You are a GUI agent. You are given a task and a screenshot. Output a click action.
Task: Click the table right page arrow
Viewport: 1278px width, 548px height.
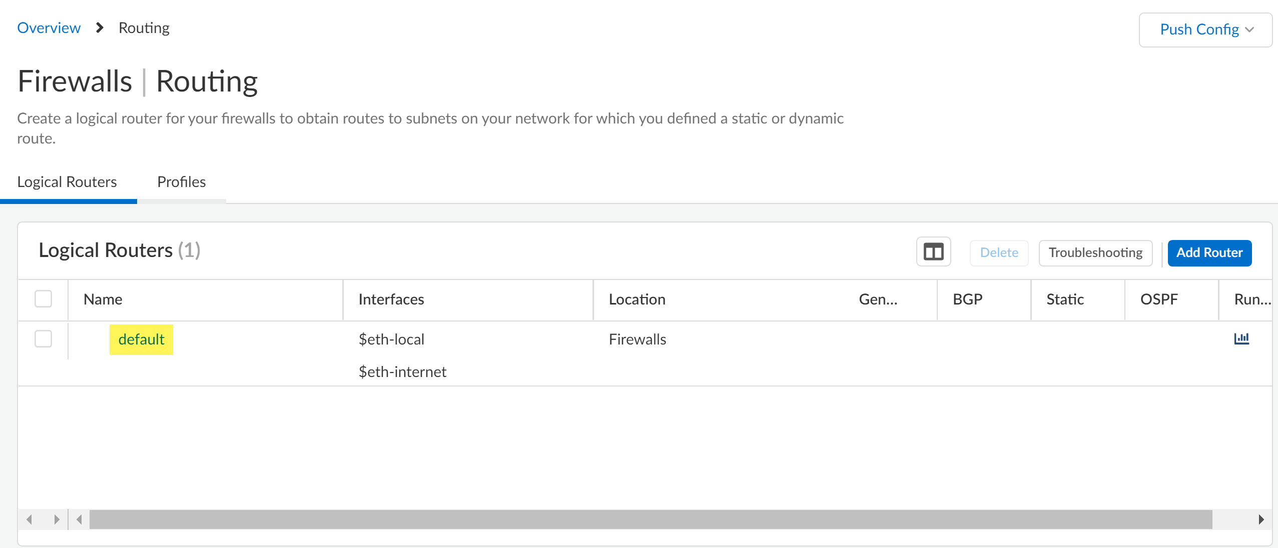point(57,519)
